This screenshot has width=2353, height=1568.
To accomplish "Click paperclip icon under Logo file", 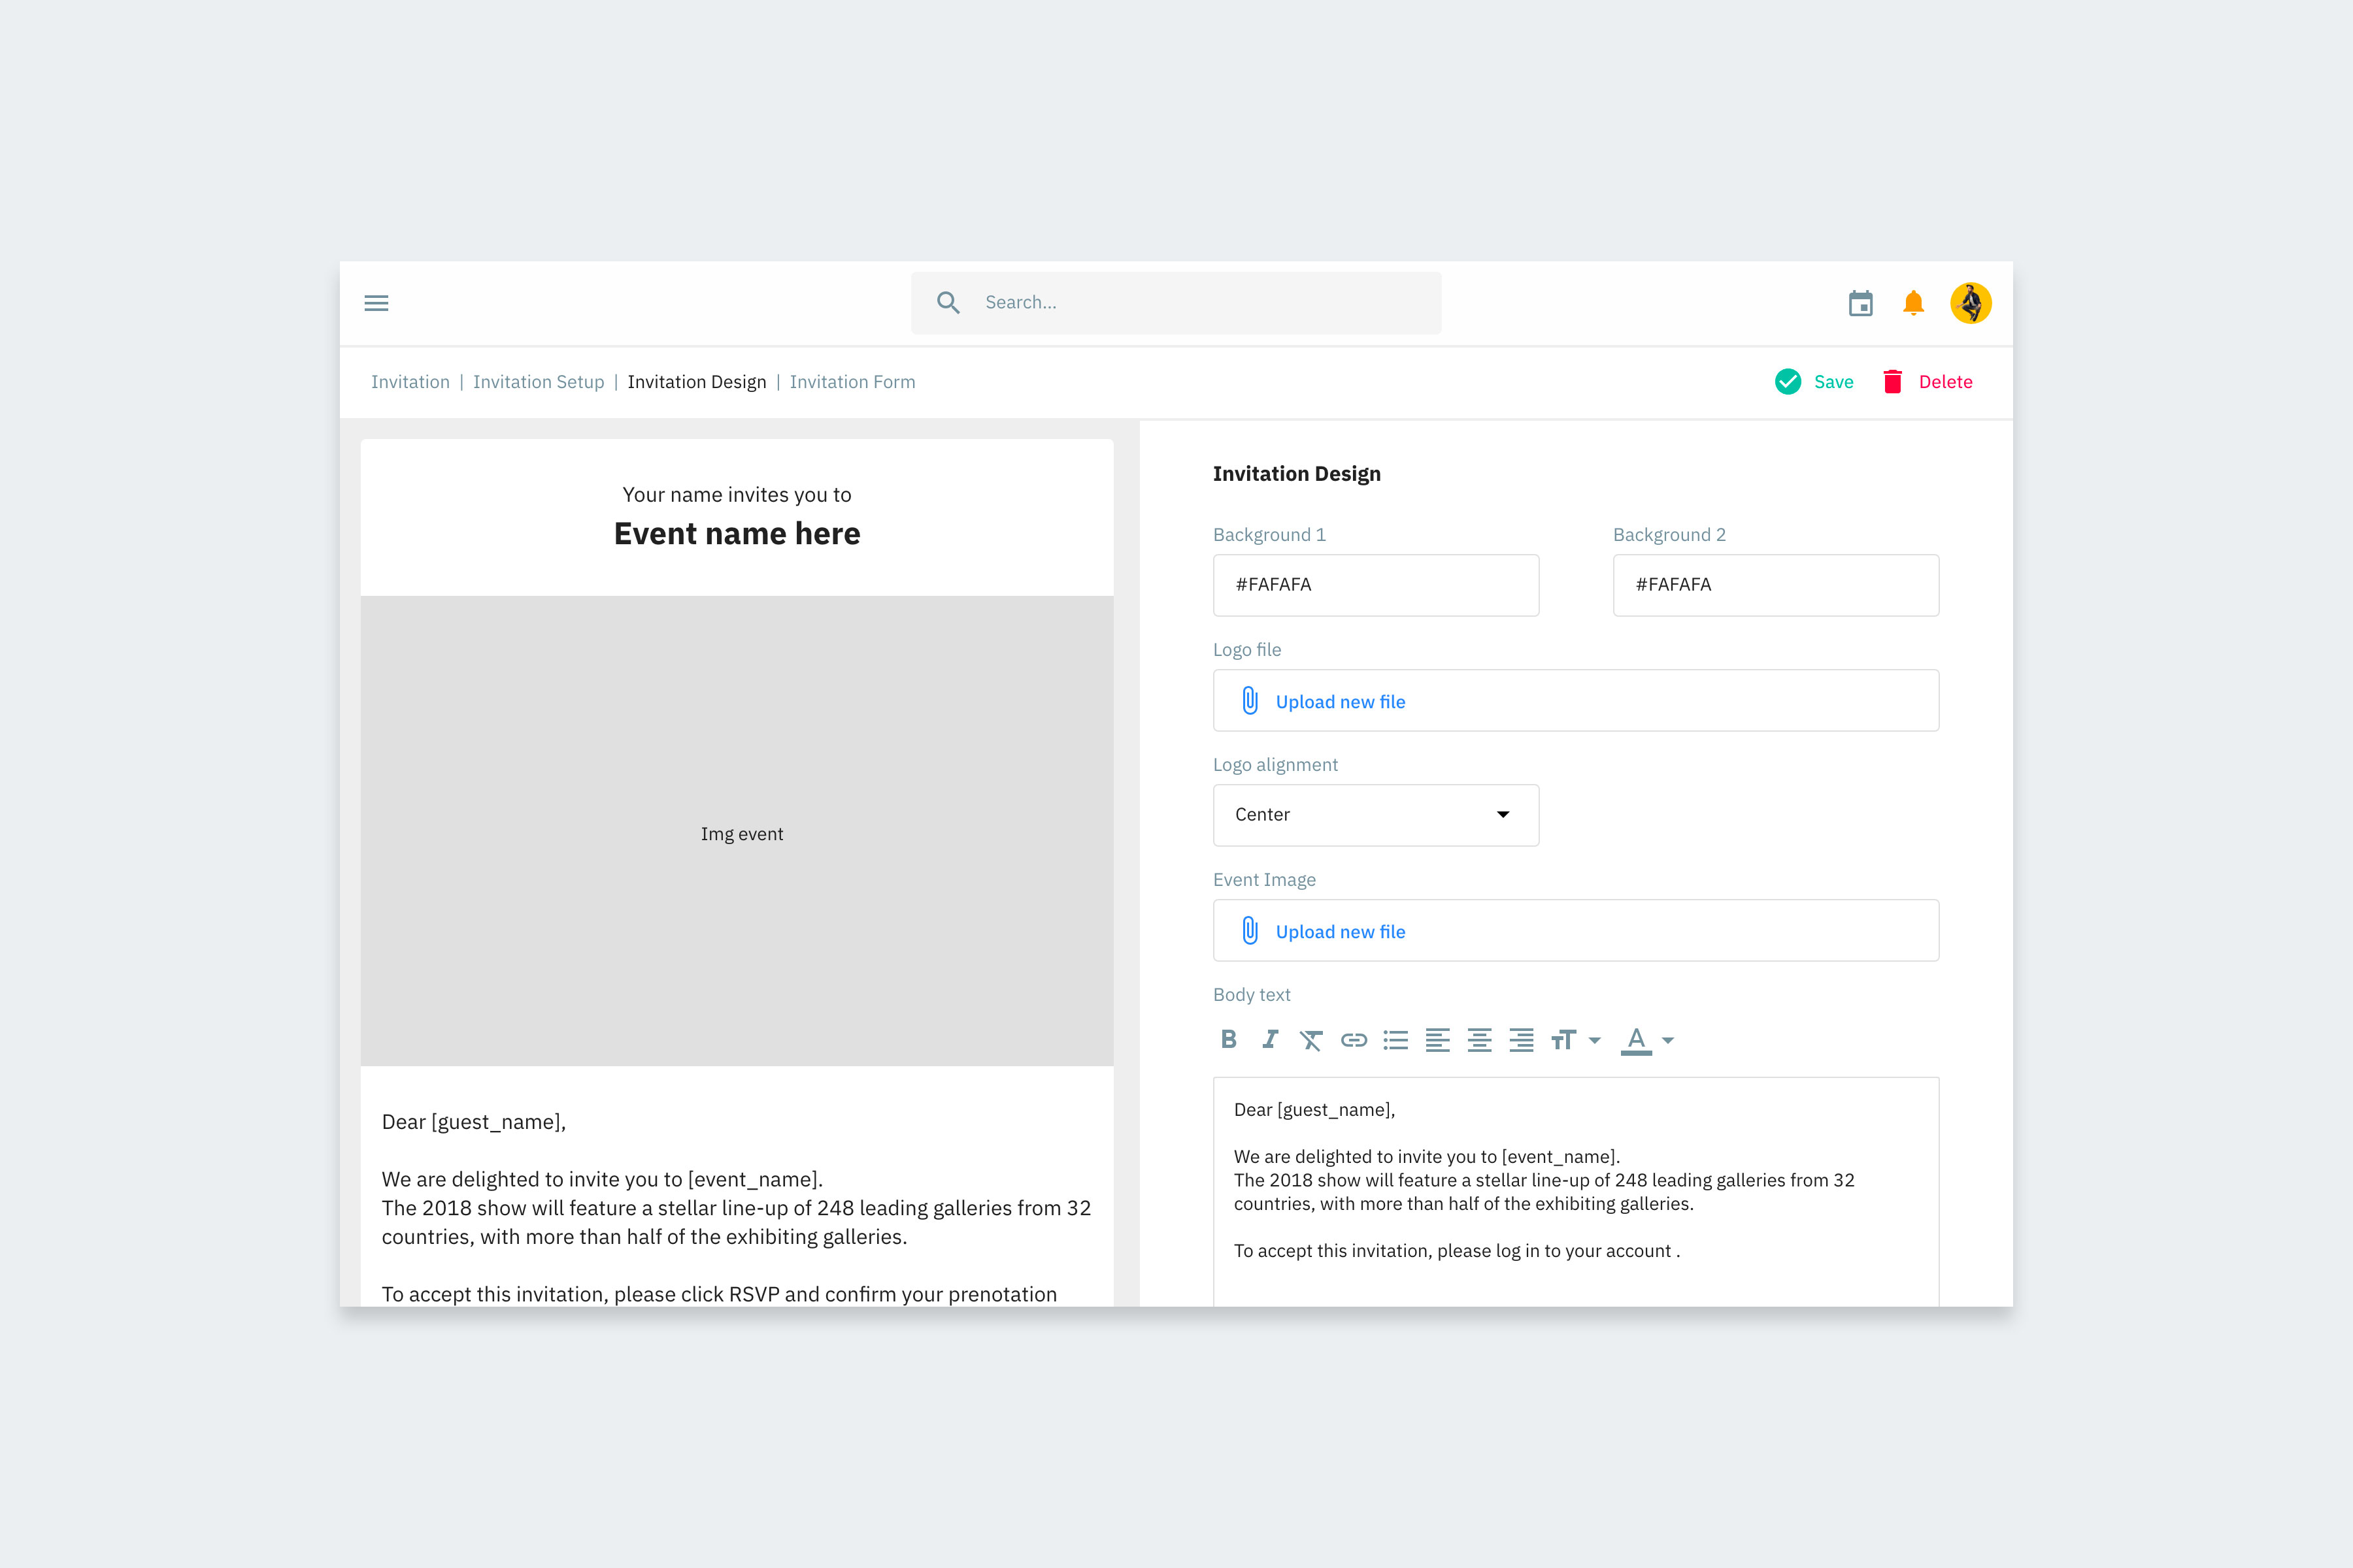I will point(1250,700).
